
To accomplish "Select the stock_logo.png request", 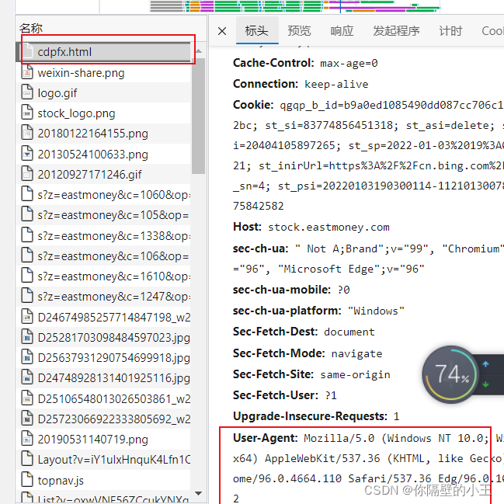I will click(x=103, y=113).
